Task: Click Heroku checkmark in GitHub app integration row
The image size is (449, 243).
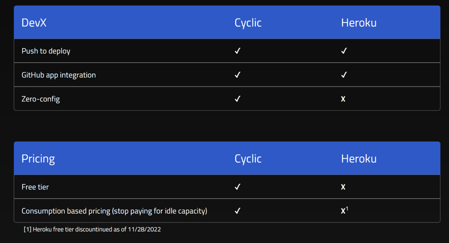Action: (344, 75)
